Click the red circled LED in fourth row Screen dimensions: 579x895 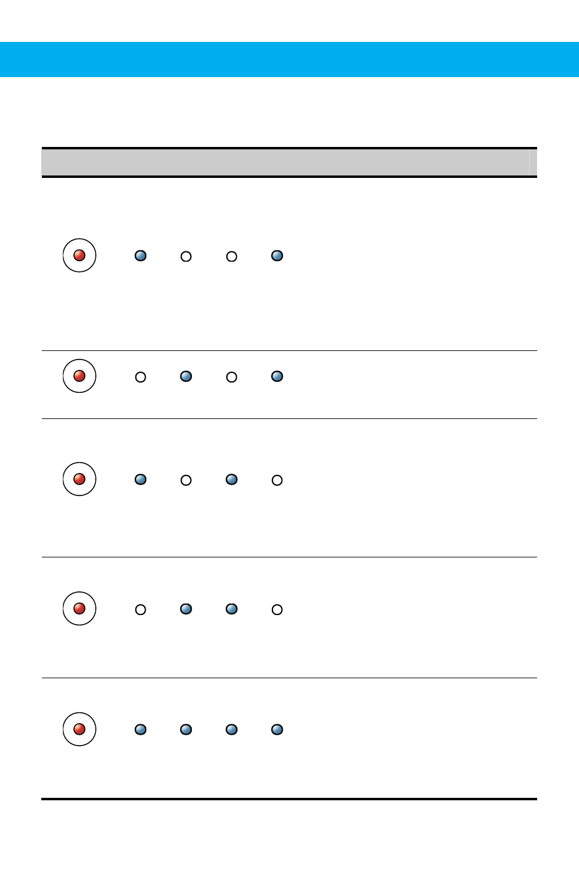[x=80, y=608]
